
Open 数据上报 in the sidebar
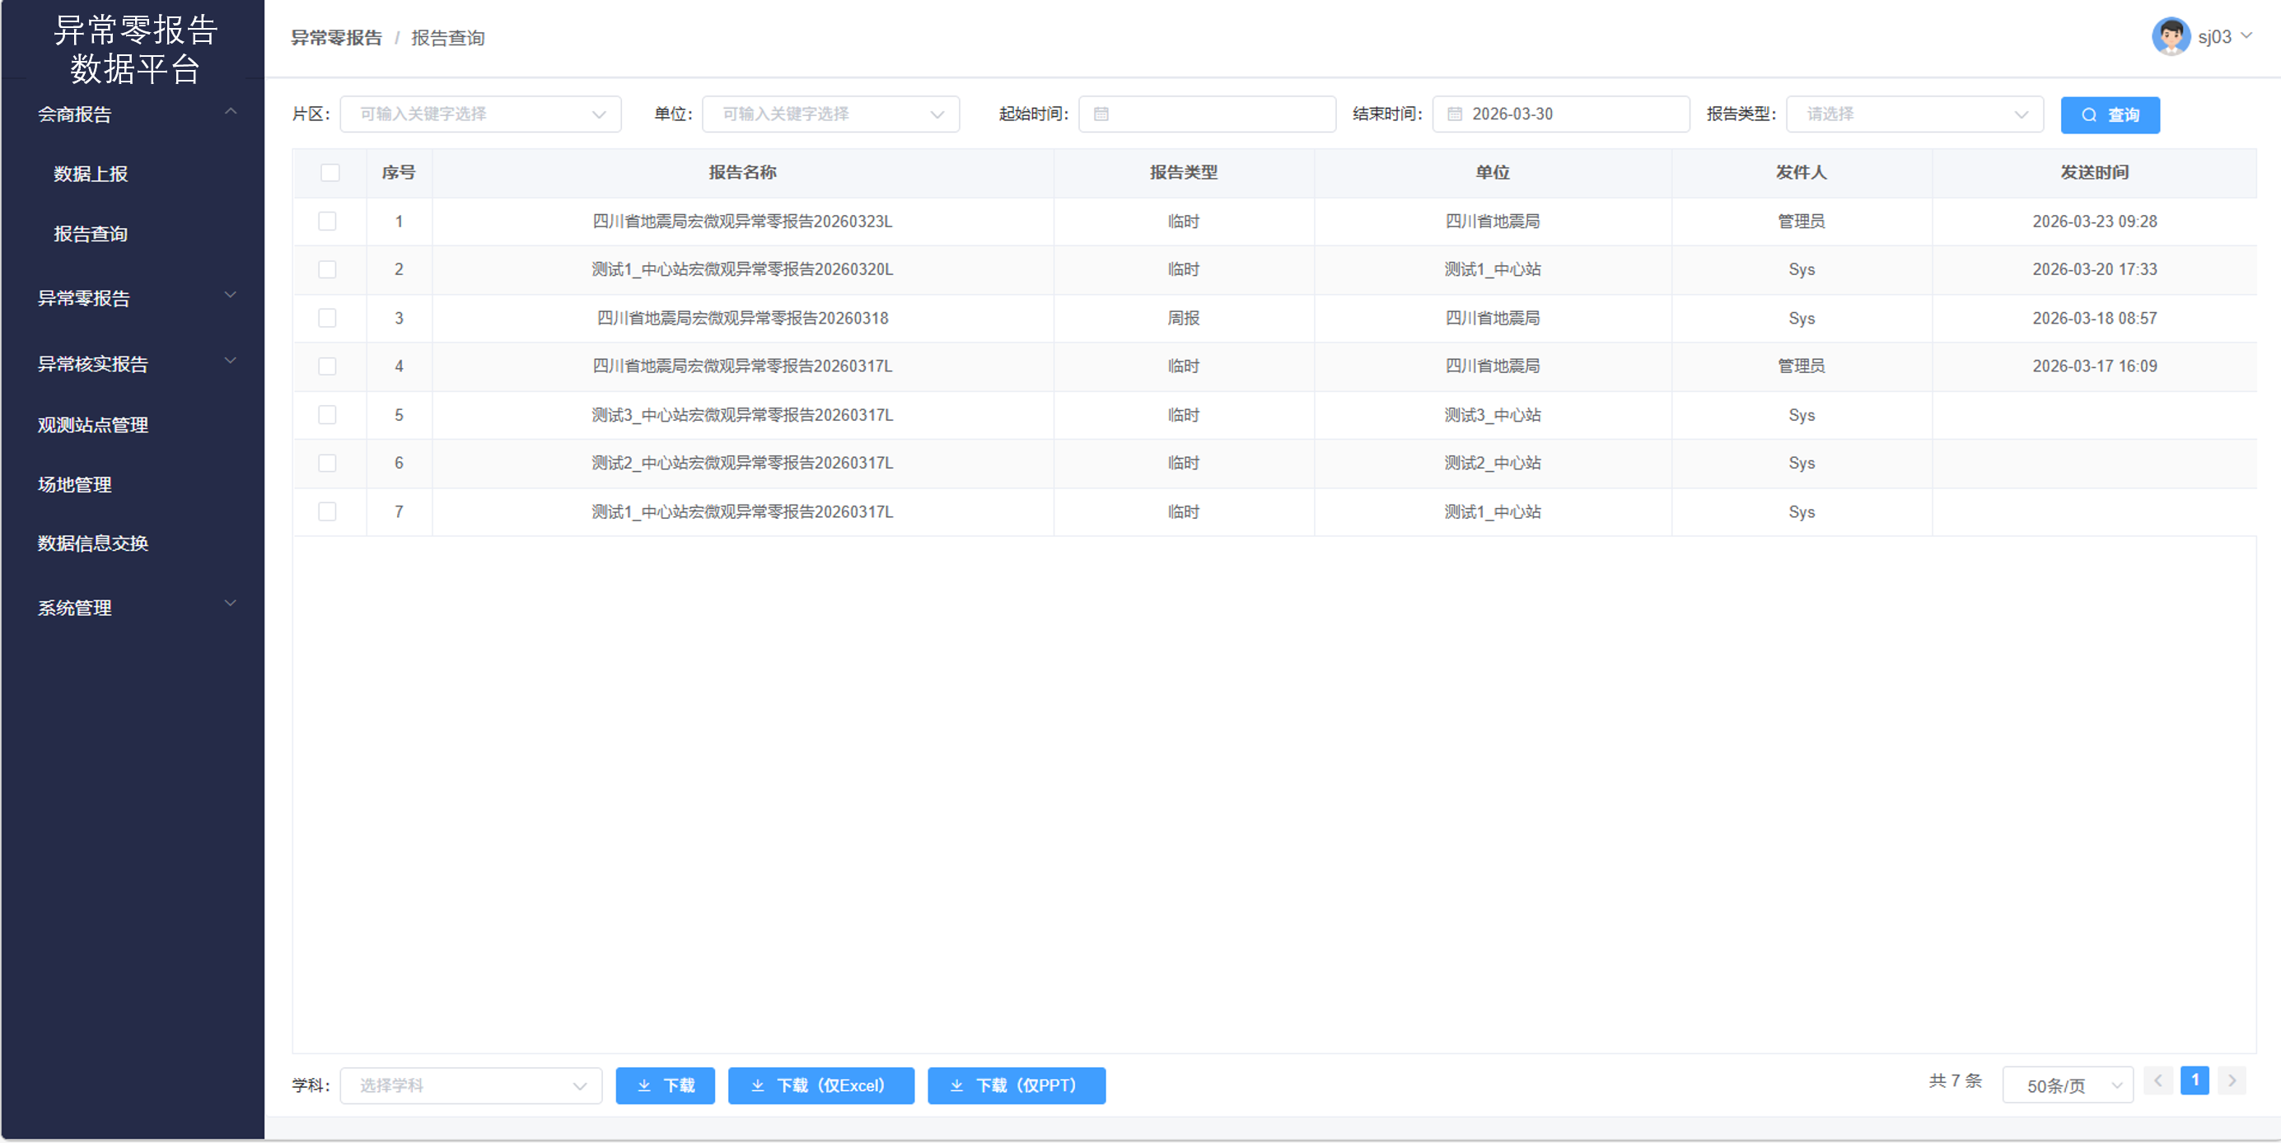pos(91,175)
